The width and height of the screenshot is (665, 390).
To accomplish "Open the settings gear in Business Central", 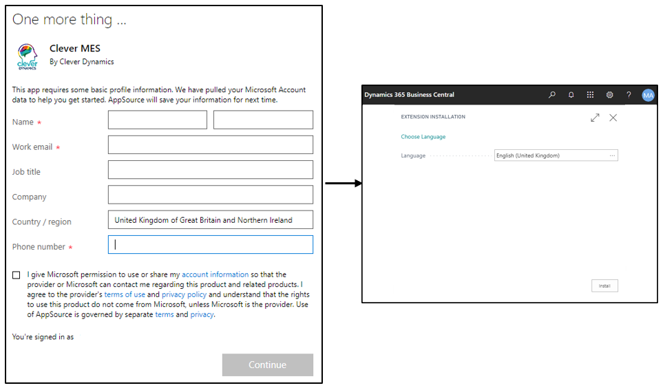I will click(x=609, y=95).
